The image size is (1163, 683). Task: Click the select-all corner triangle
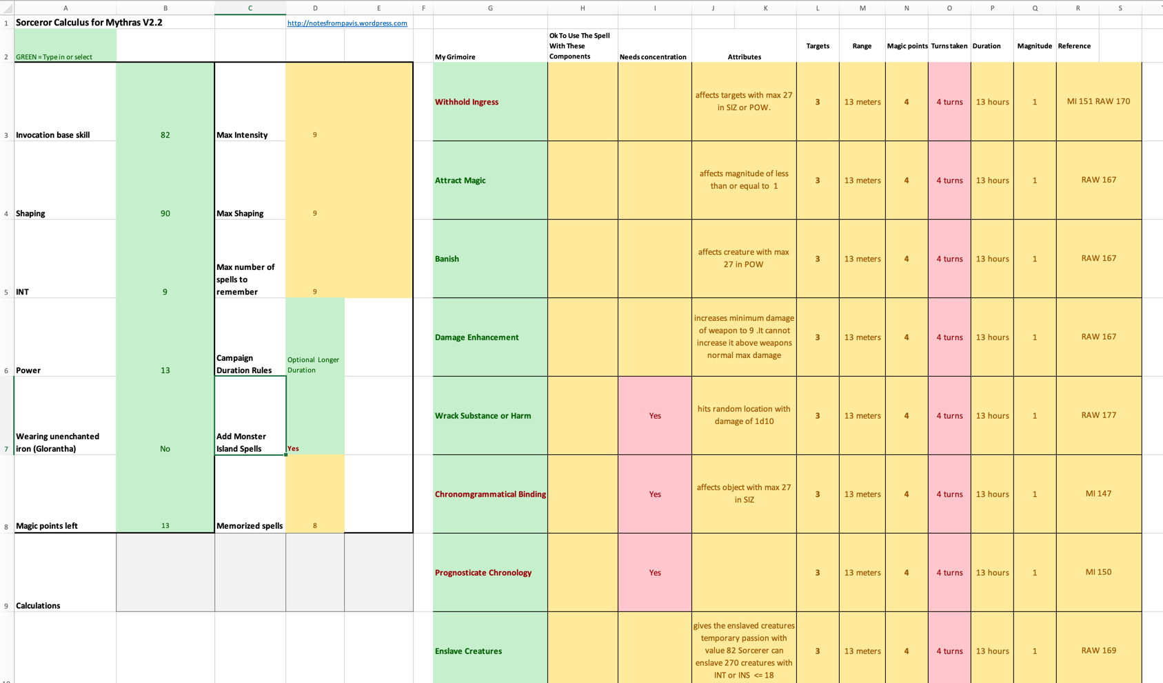pos(7,8)
